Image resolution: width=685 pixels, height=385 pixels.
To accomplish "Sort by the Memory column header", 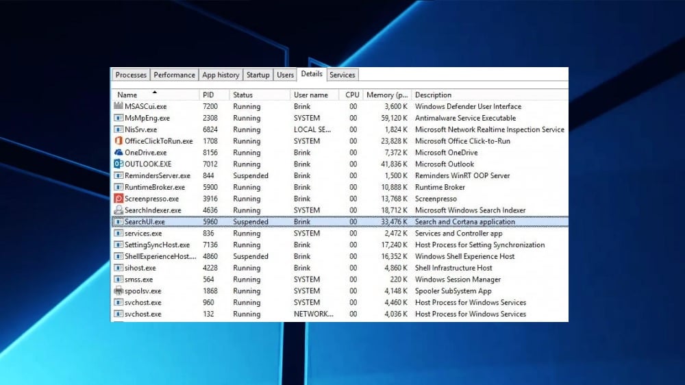I will point(387,95).
